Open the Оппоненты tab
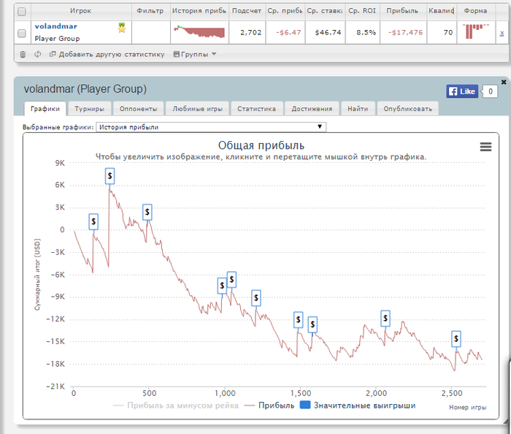The height and width of the screenshot is (434, 511). 137,109
